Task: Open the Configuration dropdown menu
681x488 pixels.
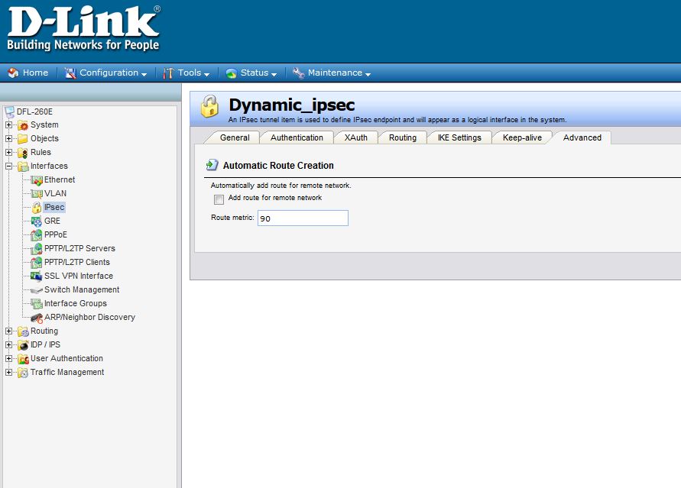Action: [x=106, y=73]
